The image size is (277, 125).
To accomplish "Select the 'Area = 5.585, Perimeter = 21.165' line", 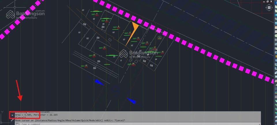I will (x=36, y=115).
